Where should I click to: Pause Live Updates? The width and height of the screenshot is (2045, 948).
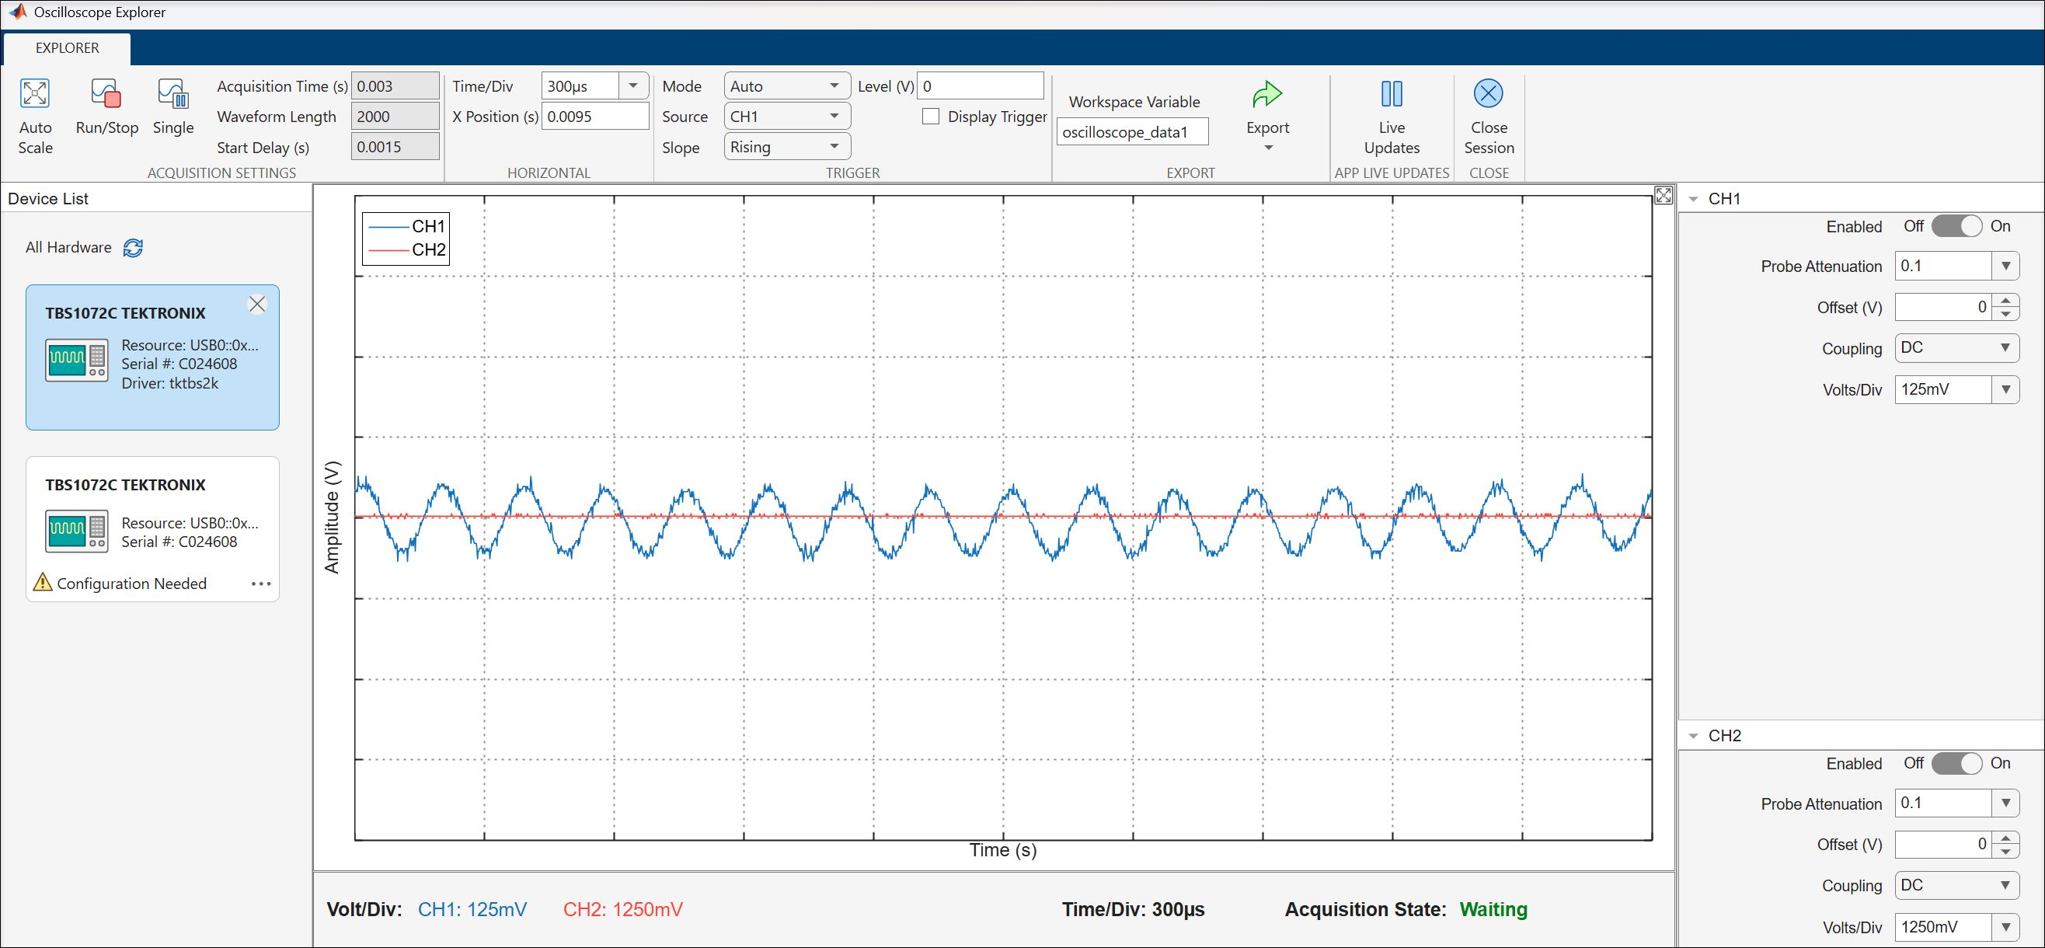[x=1391, y=94]
